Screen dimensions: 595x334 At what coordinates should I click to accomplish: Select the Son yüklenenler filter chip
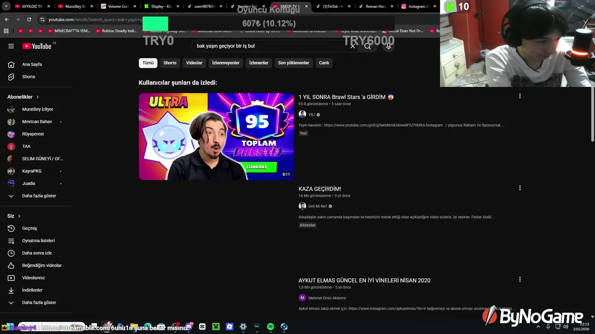293,63
